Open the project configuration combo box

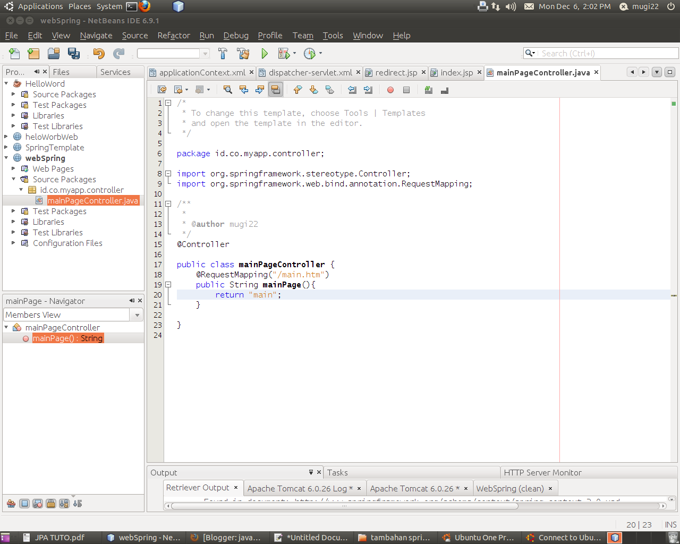(173, 53)
